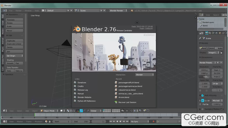The image size is (228, 128).
Task: Delete the Default screen layout
Action: point(71,10)
